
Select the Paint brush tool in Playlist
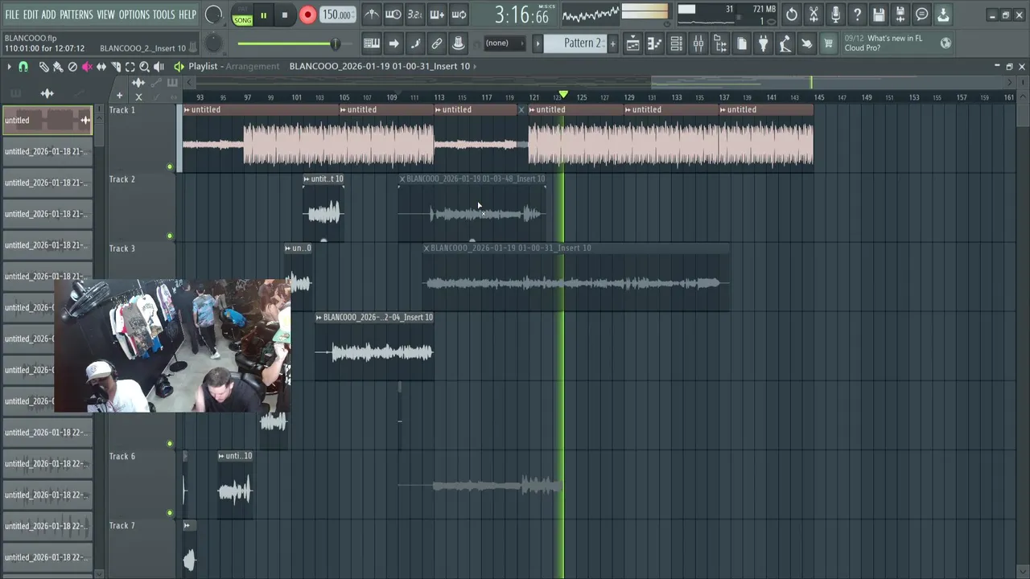pyautogui.click(x=58, y=67)
